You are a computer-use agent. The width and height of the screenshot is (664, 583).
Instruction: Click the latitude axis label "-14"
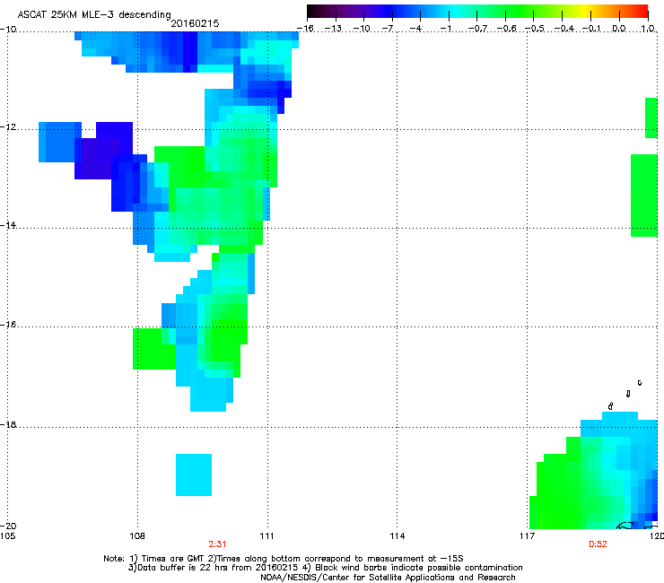coord(8,225)
